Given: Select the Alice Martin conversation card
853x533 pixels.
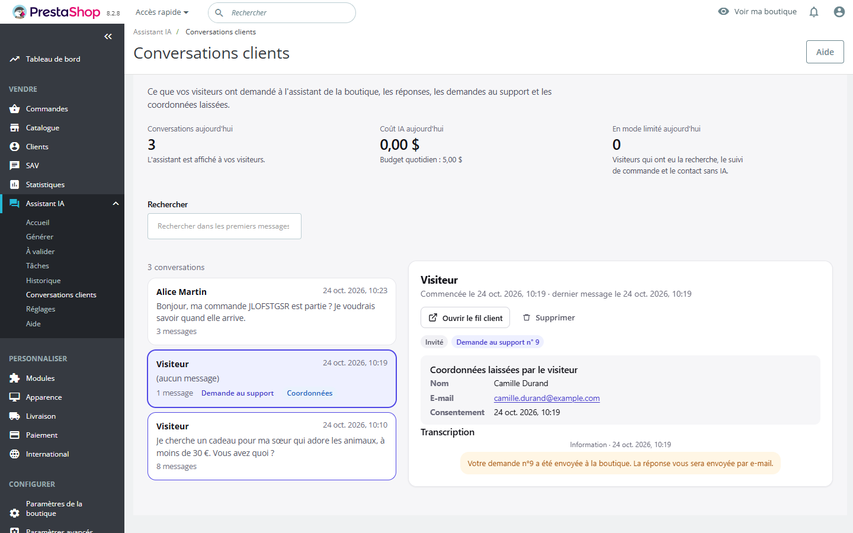Looking at the screenshot, I should (x=272, y=312).
